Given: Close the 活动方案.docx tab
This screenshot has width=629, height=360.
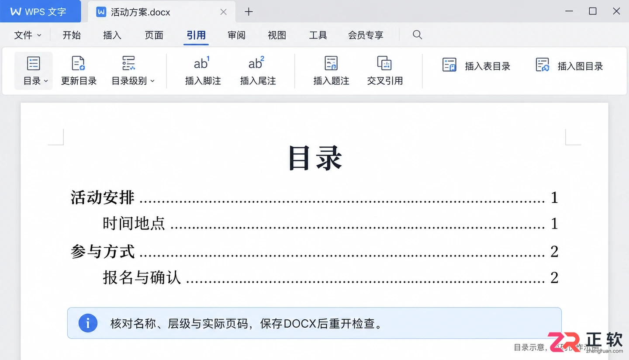Looking at the screenshot, I should pyautogui.click(x=223, y=12).
